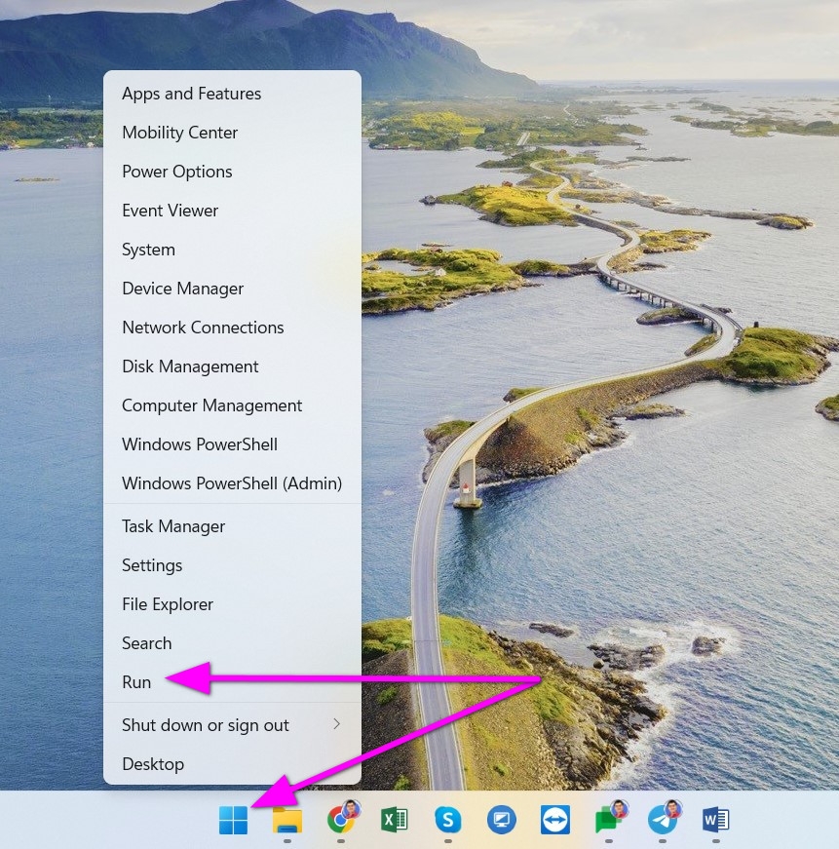Open Skype from the taskbar
The width and height of the screenshot is (839, 849).
point(447,820)
